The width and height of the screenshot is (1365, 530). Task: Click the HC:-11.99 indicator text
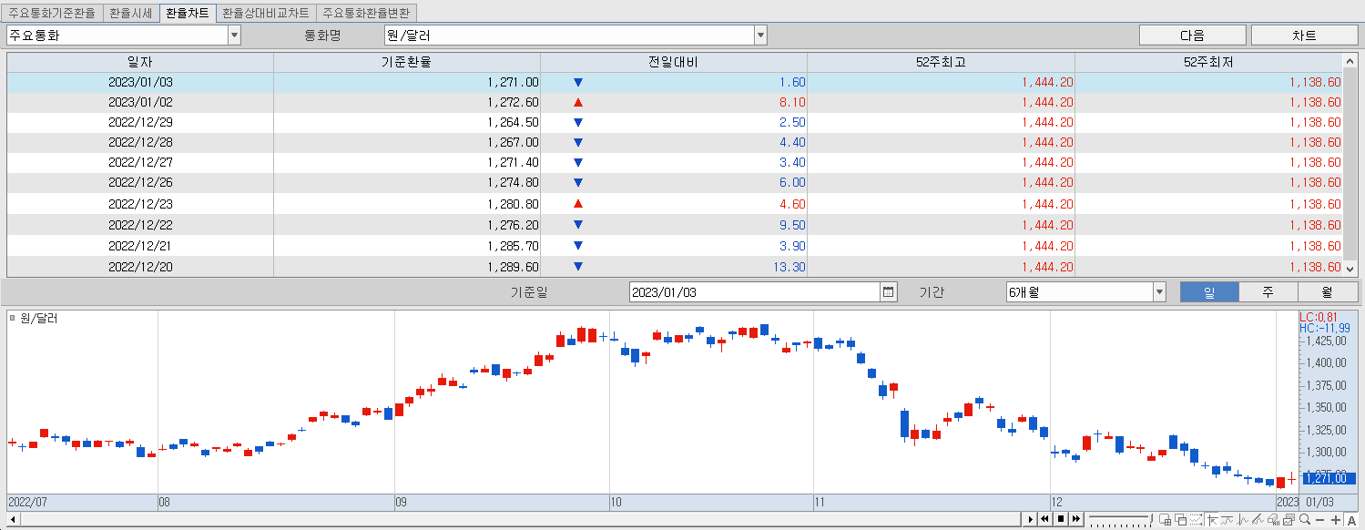click(1325, 328)
